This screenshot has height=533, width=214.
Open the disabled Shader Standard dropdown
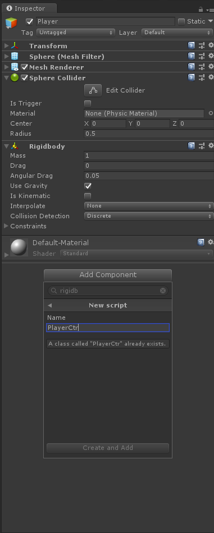point(136,254)
